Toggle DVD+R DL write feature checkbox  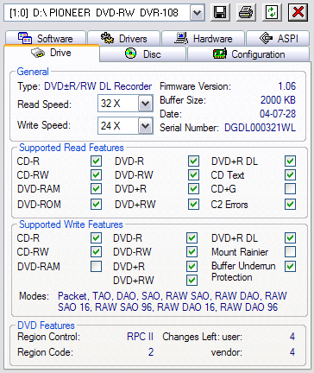pyautogui.click(x=290, y=238)
